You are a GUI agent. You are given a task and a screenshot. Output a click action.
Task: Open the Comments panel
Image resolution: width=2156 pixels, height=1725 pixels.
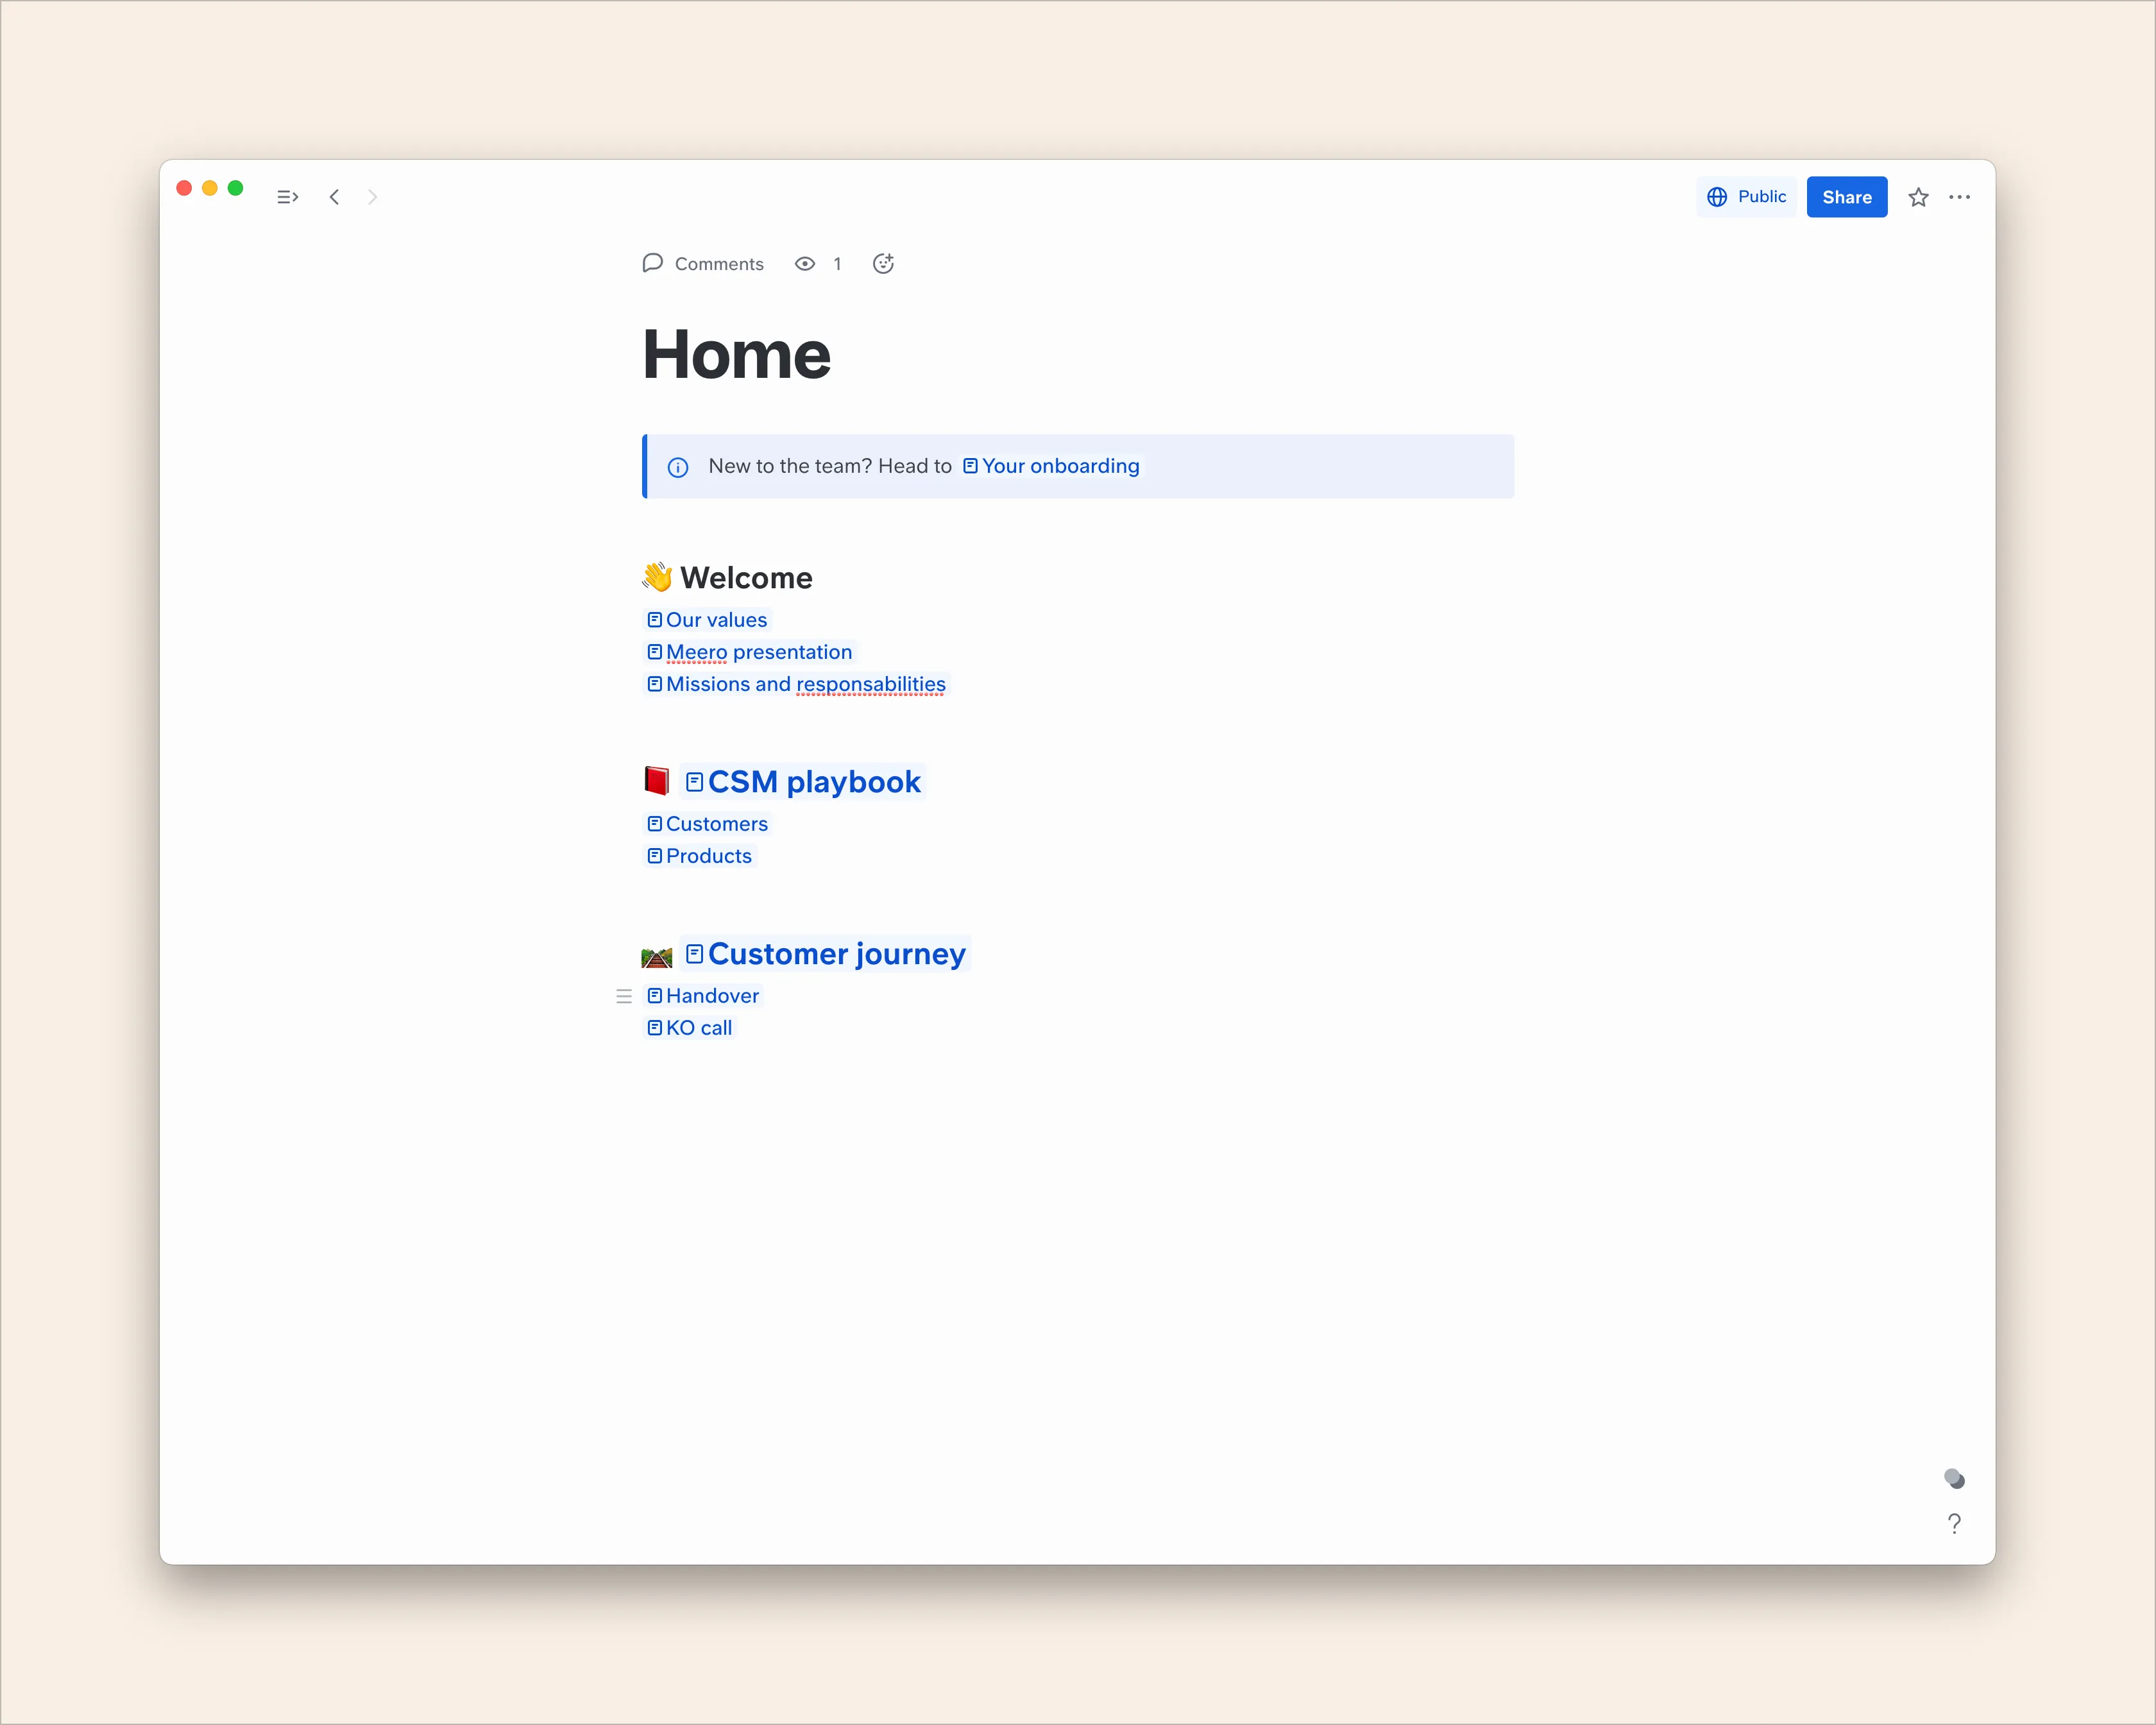tap(703, 264)
